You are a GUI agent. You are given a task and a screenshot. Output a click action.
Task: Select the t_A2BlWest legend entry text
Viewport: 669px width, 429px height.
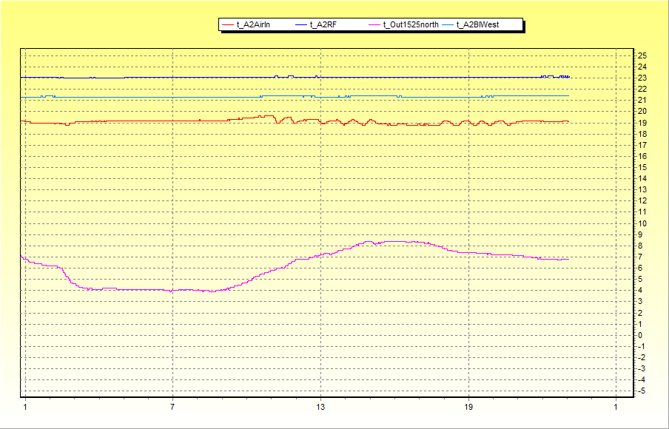click(x=478, y=25)
